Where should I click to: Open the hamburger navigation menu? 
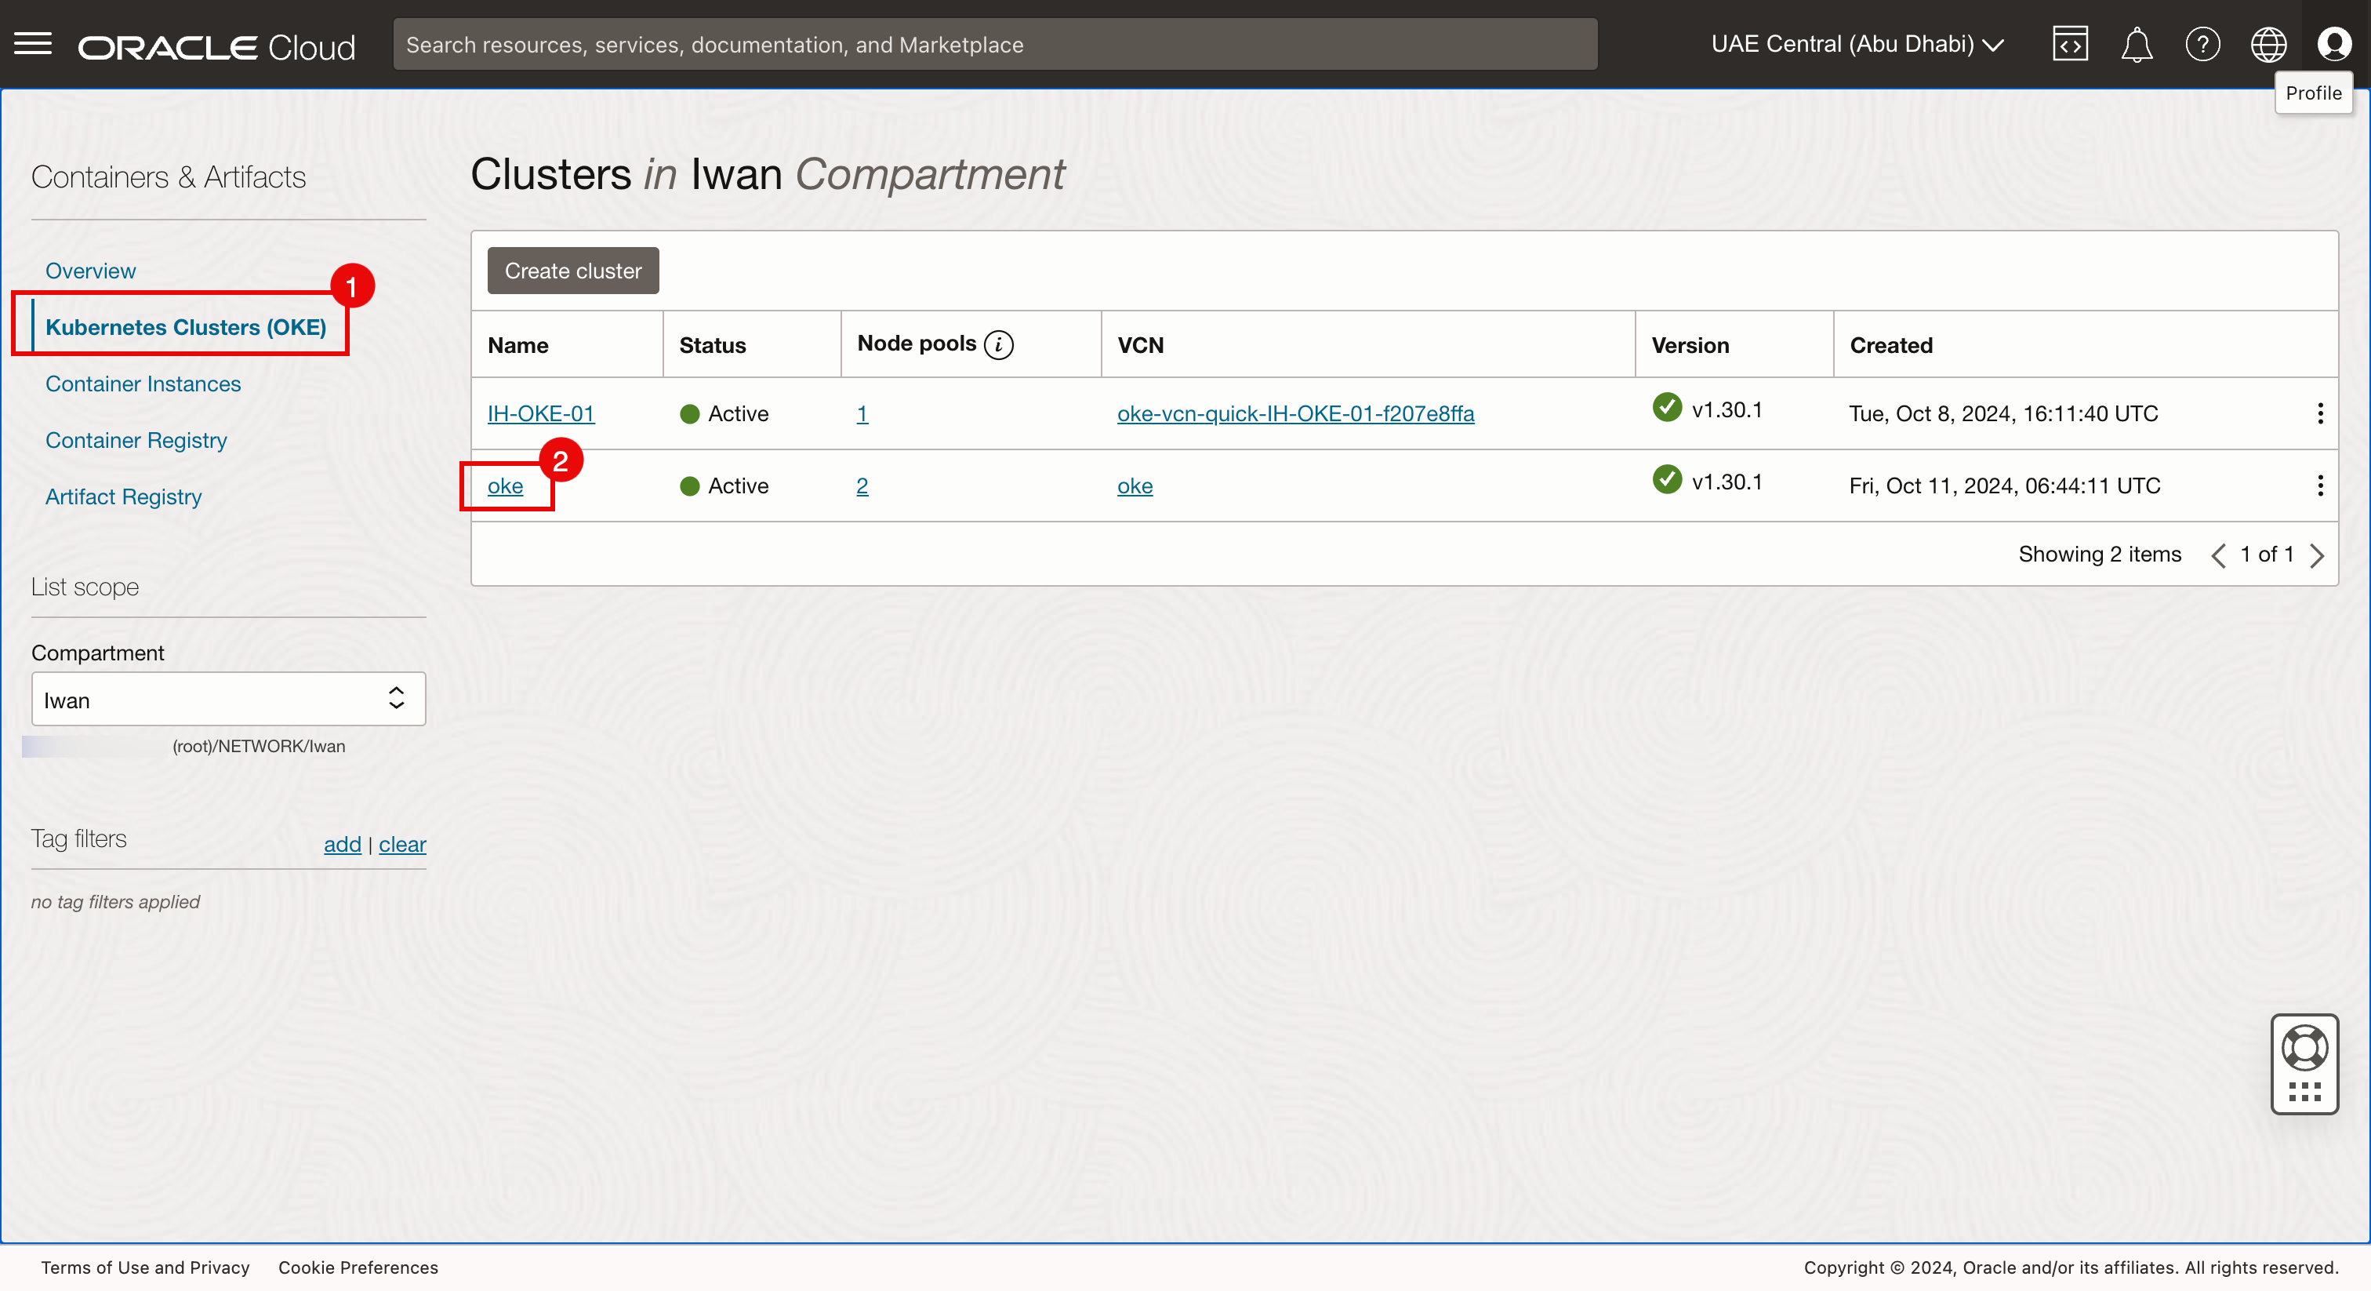[x=33, y=44]
